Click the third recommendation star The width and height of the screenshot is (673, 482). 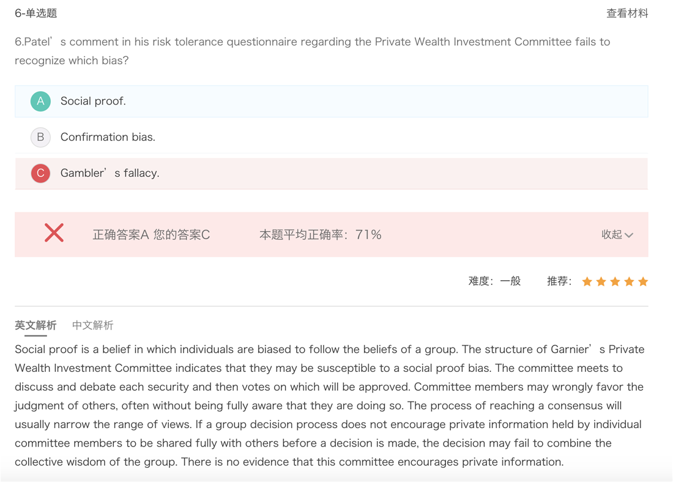click(x=615, y=281)
